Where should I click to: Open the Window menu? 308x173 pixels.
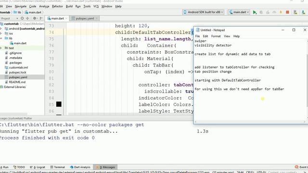click(107, 6)
